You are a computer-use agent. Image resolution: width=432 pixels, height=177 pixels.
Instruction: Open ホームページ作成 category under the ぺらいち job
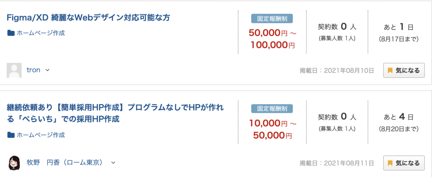point(41,135)
